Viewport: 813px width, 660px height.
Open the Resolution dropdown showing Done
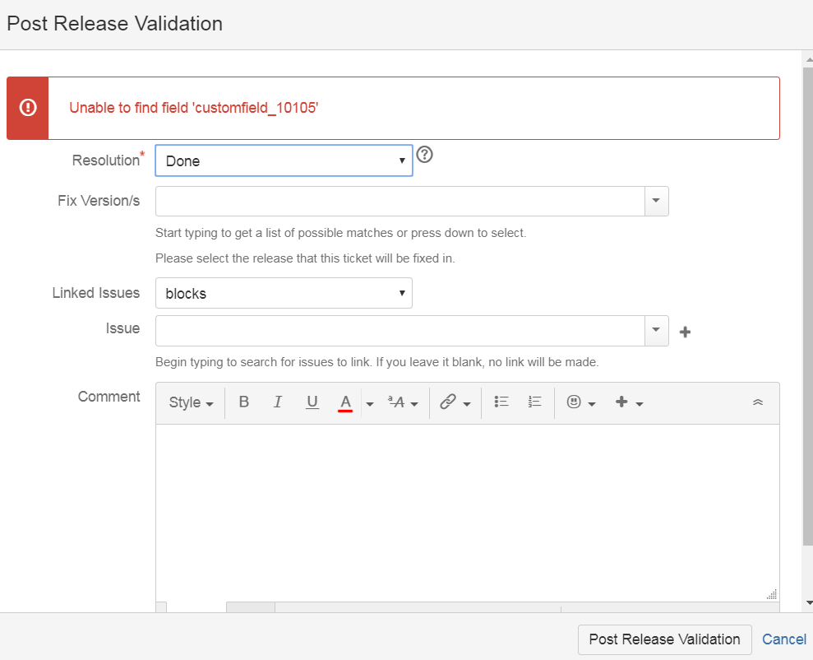pos(284,160)
